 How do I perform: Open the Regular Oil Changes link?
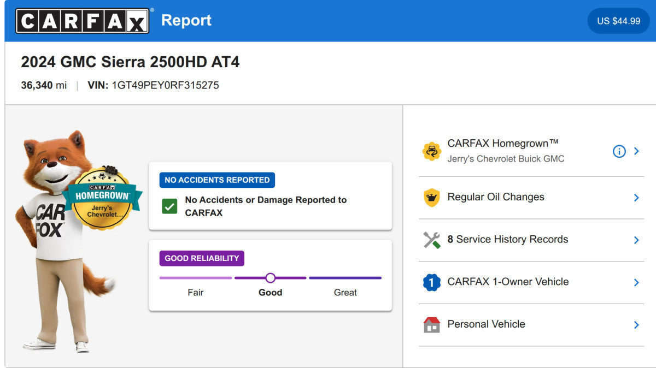[x=496, y=197]
